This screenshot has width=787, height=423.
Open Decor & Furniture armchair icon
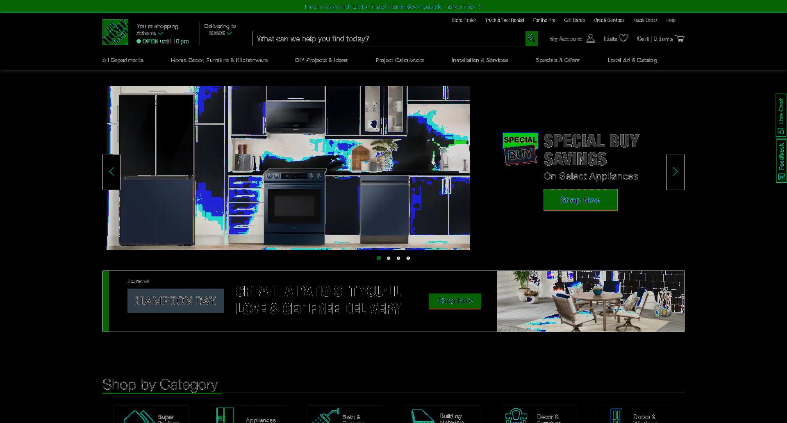pos(516,416)
